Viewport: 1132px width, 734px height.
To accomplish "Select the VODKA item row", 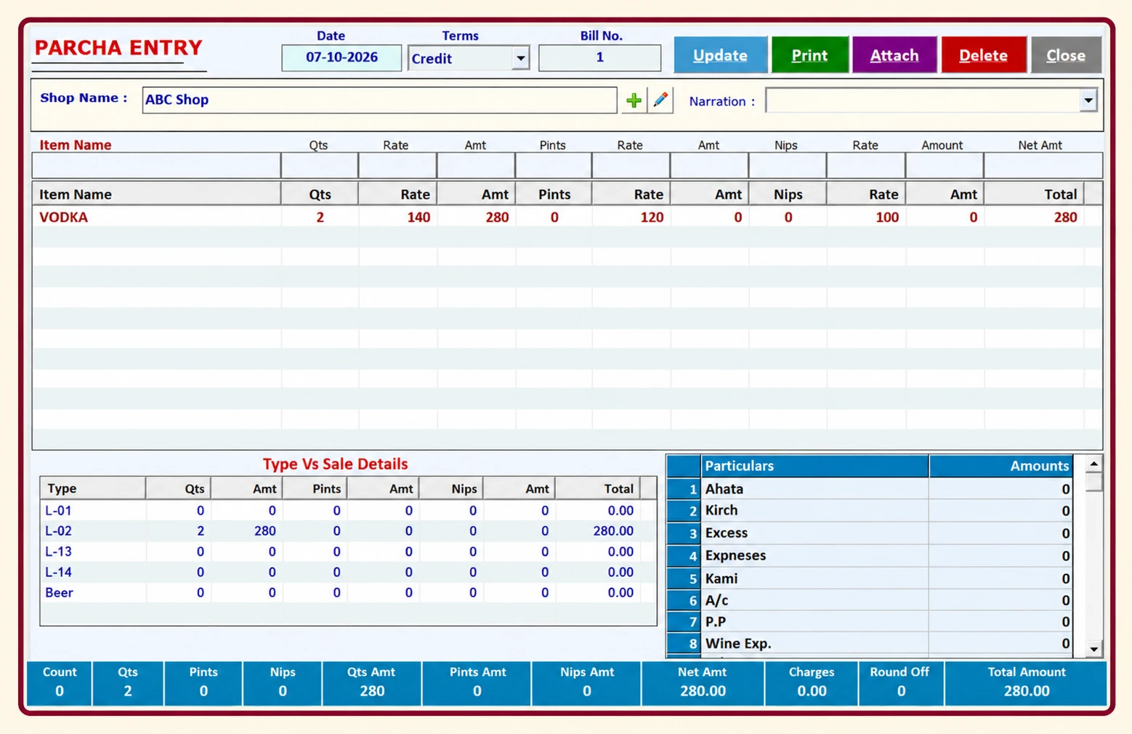I will point(567,217).
